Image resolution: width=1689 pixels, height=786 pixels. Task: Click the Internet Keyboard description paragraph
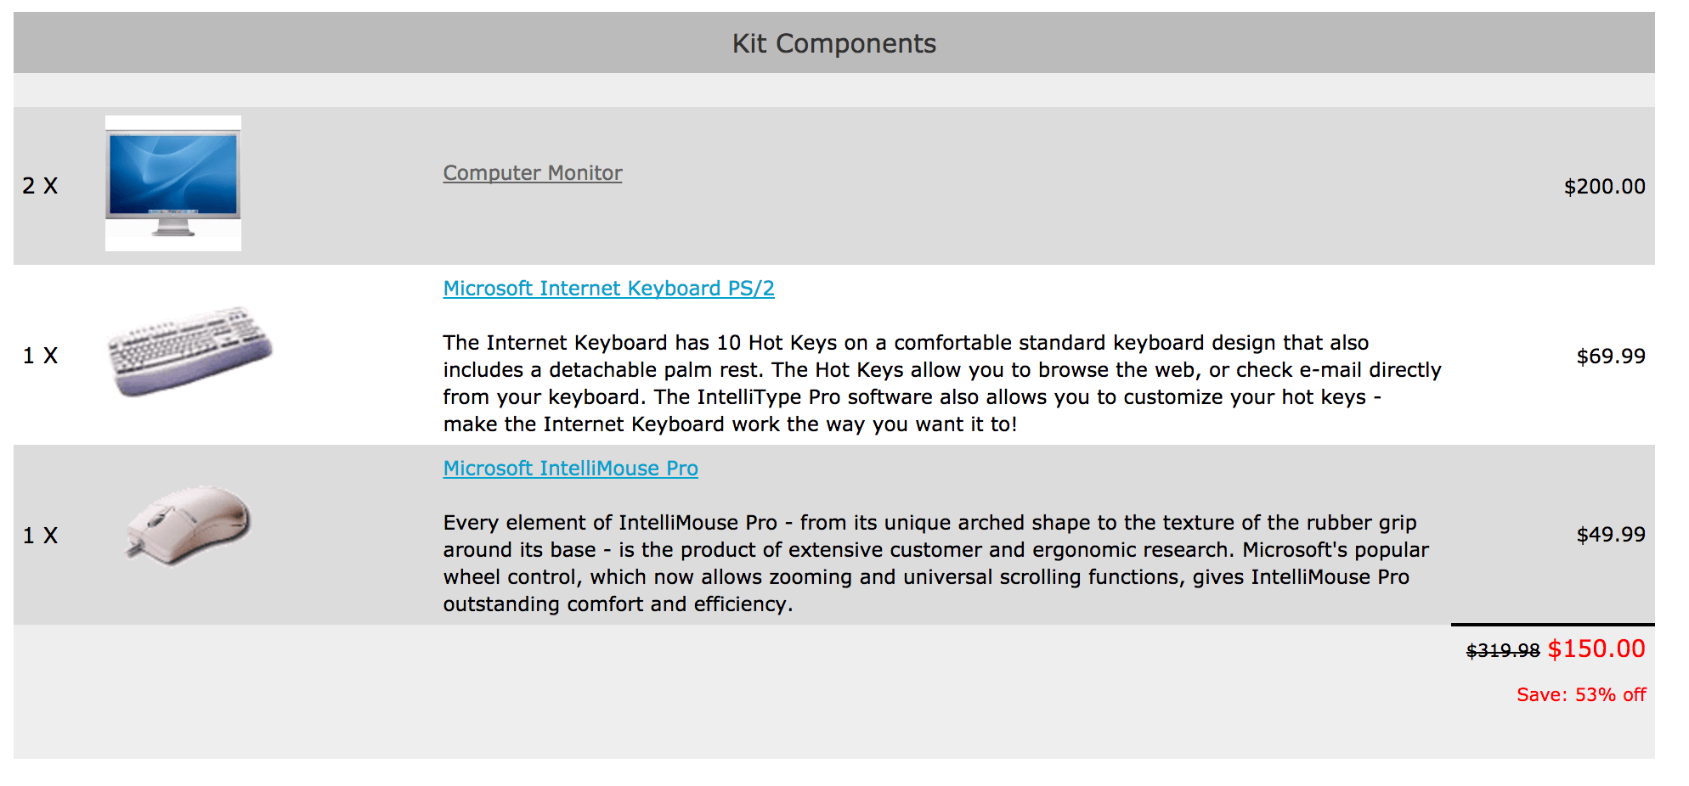click(x=942, y=384)
